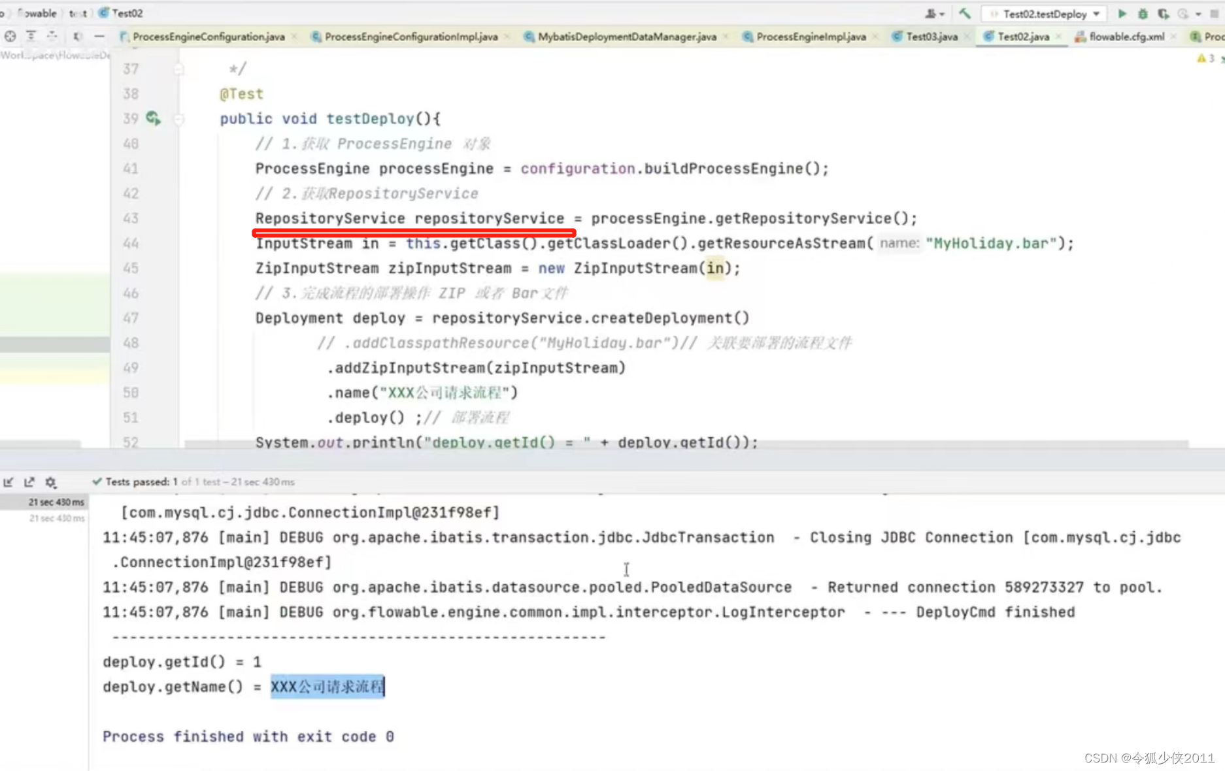Collapse all items in the project panel

coord(52,37)
